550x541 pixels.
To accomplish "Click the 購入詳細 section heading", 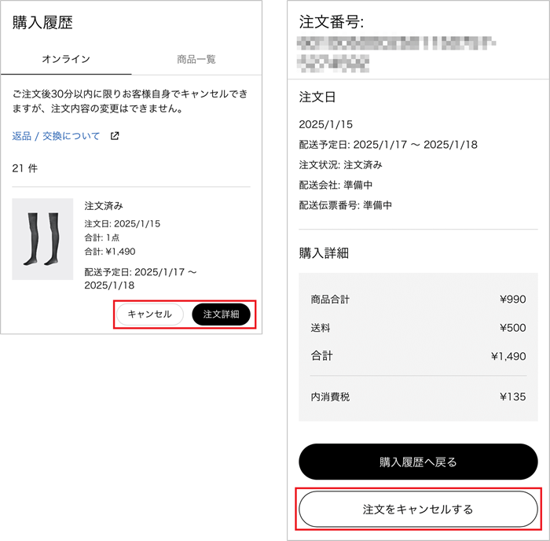I will point(324,253).
